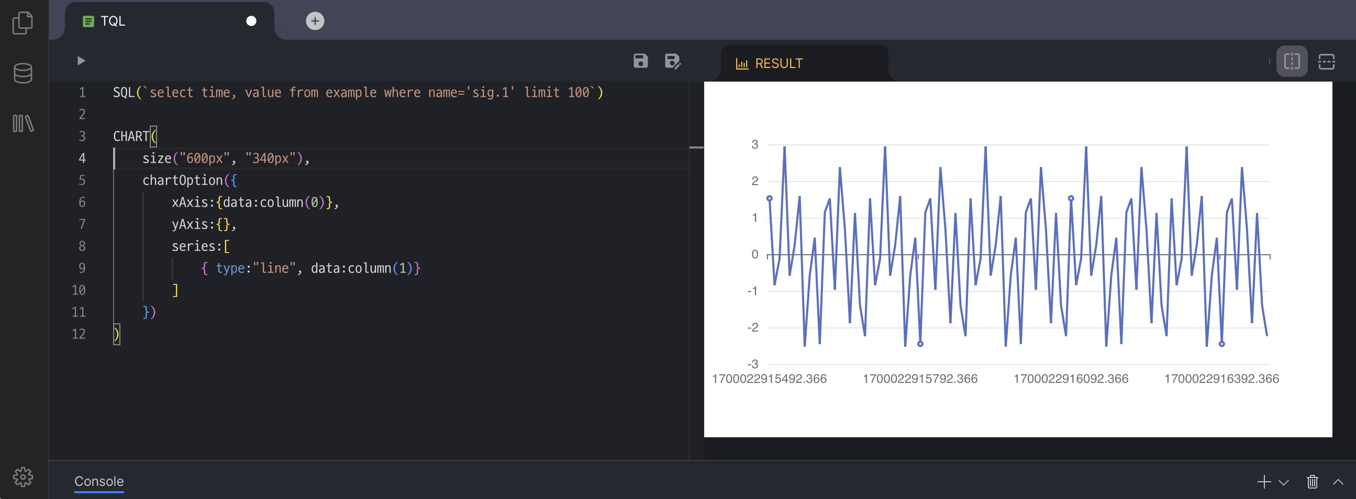Toggle vertical split layout

pyautogui.click(x=1291, y=62)
